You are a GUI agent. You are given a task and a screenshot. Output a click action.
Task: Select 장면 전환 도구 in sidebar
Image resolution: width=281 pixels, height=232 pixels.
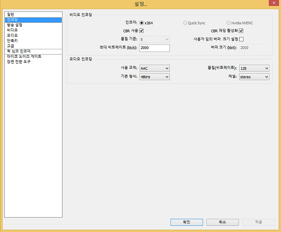click(33, 62)
